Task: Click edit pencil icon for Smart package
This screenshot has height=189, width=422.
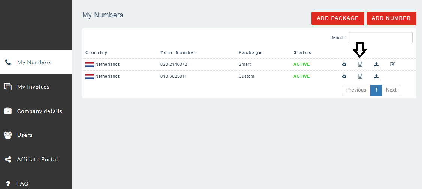Action: (x=392, y=64)
